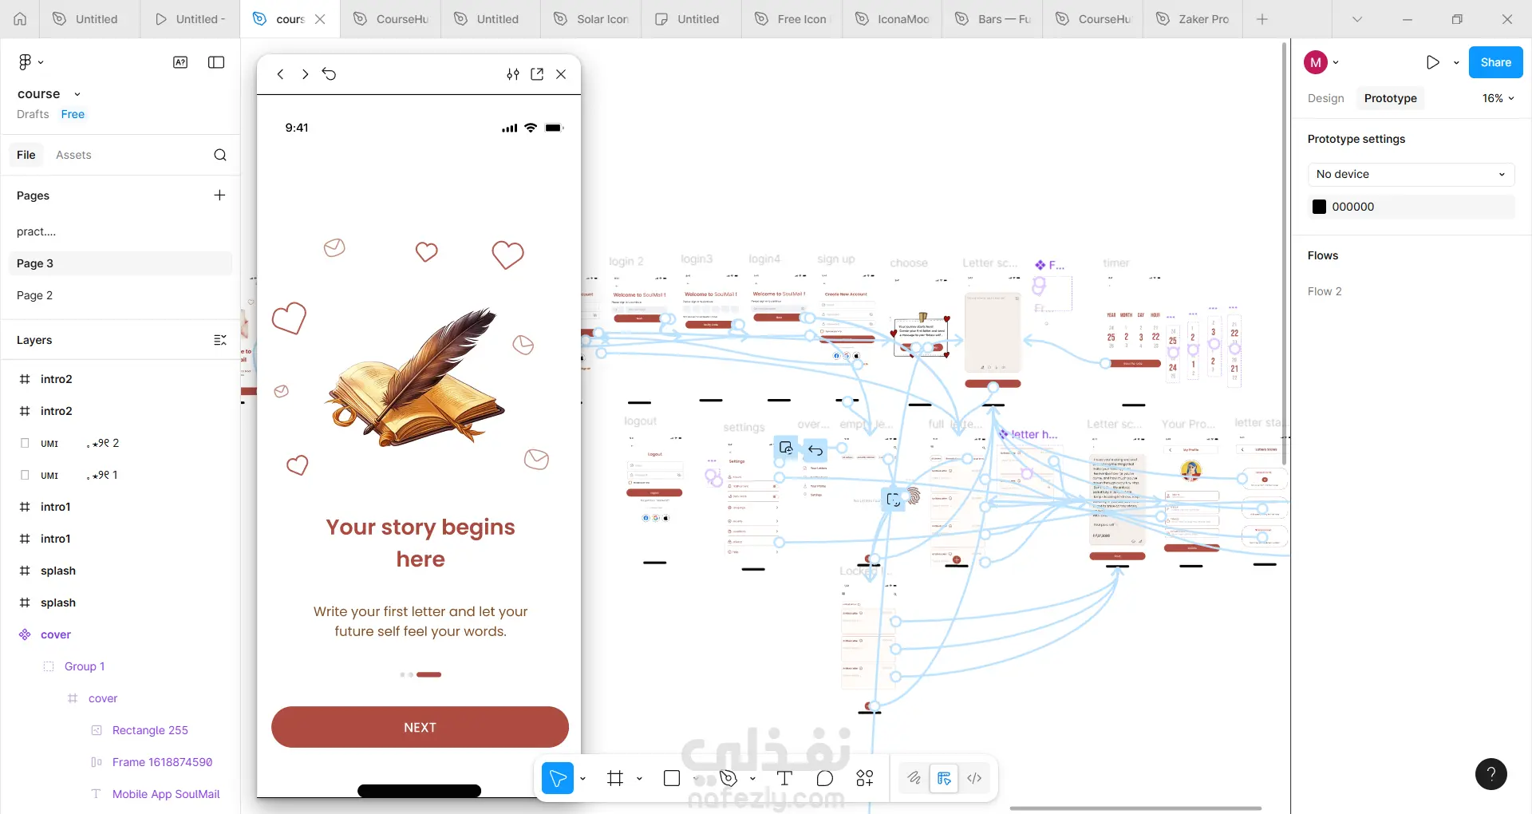Image resolution: width=1532 pixels, height=814 pixels.
Task: Click the search icon in the File panel
Action: pyautogui.click(x=220, y=155)
